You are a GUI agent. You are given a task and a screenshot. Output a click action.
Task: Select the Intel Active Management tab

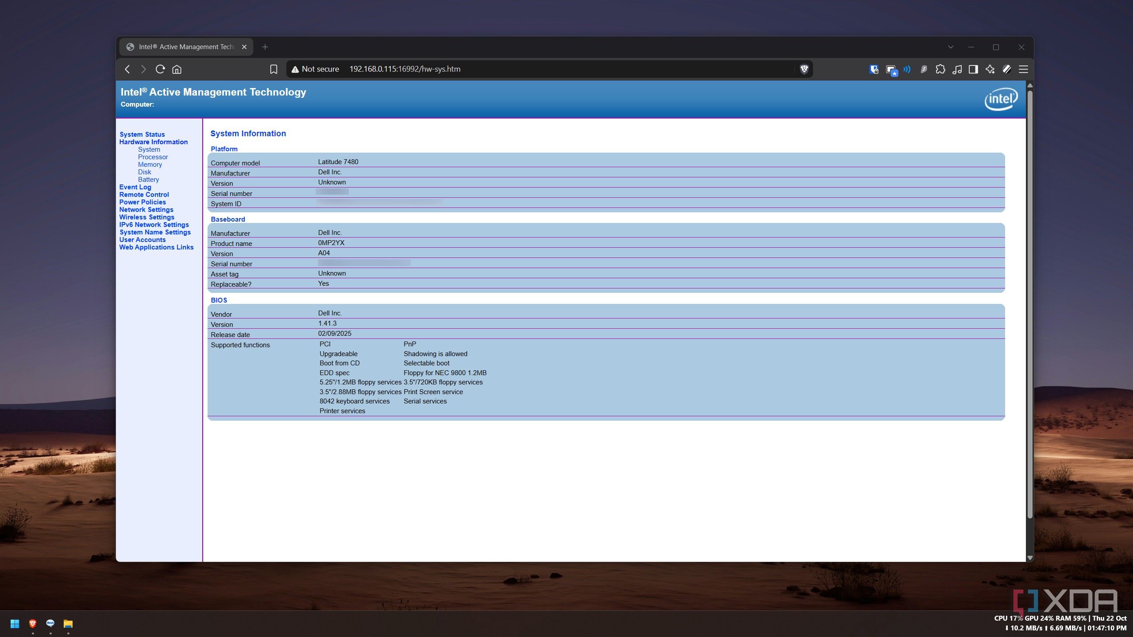[x=186, y=47]
